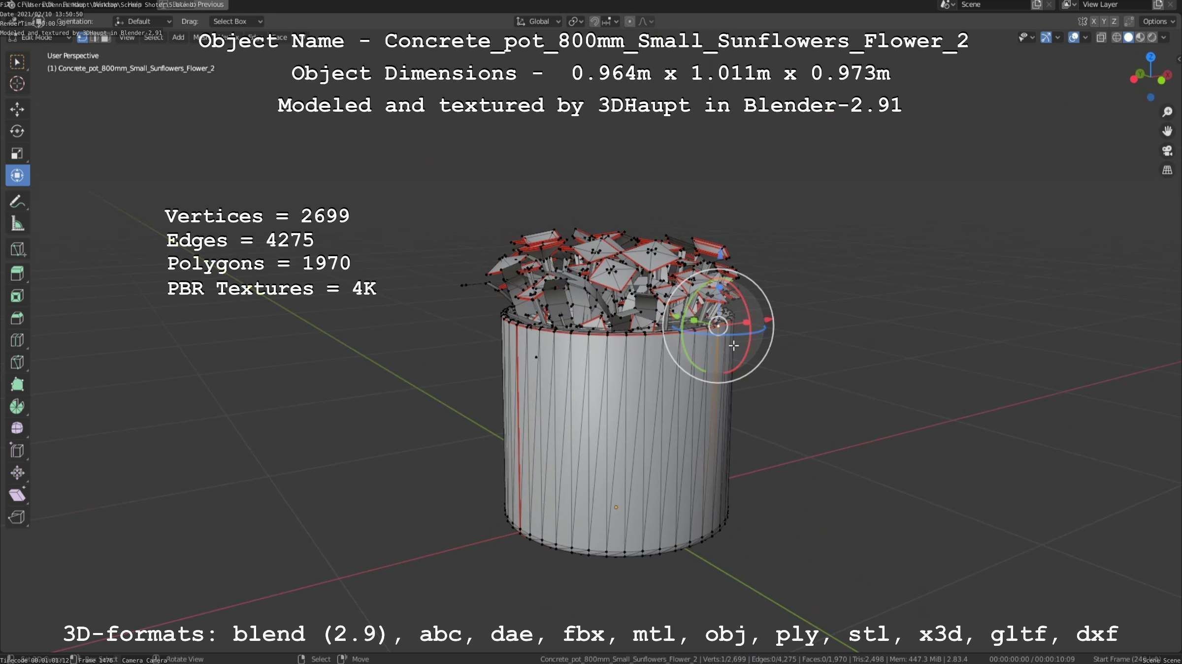Select the Extrude Region tool
The width and height of the screenshot is (1182, 664).
[x=17, y=273]
